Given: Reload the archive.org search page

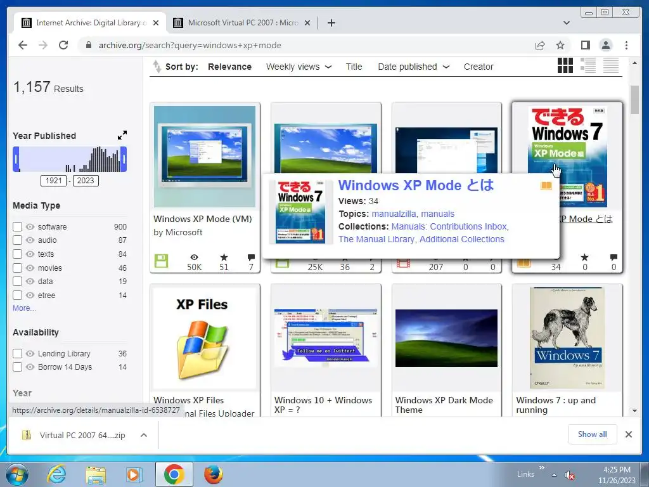Looking at the screenshot, I should point(63,45).
